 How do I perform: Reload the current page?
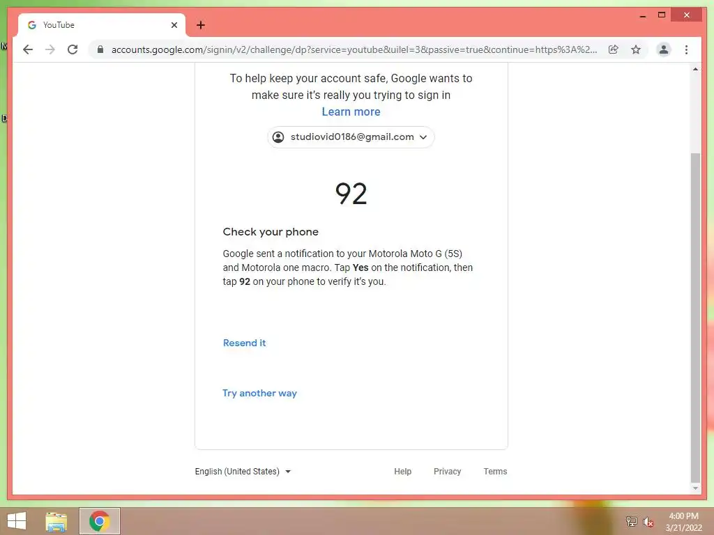[73, 49]
